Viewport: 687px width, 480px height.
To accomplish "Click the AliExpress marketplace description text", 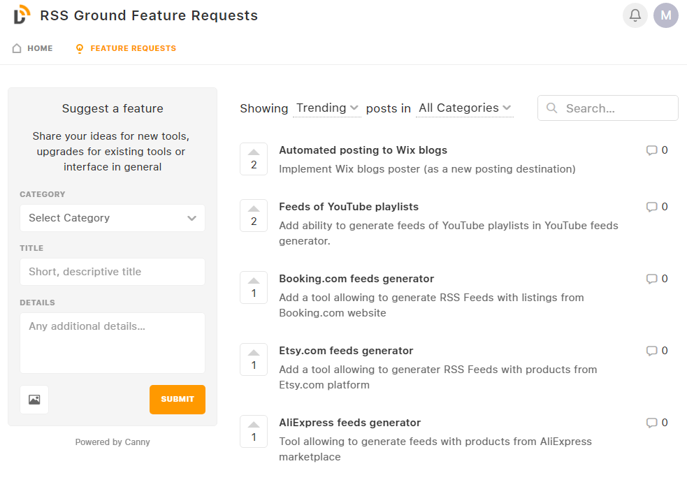I will [x=435, y=449].
